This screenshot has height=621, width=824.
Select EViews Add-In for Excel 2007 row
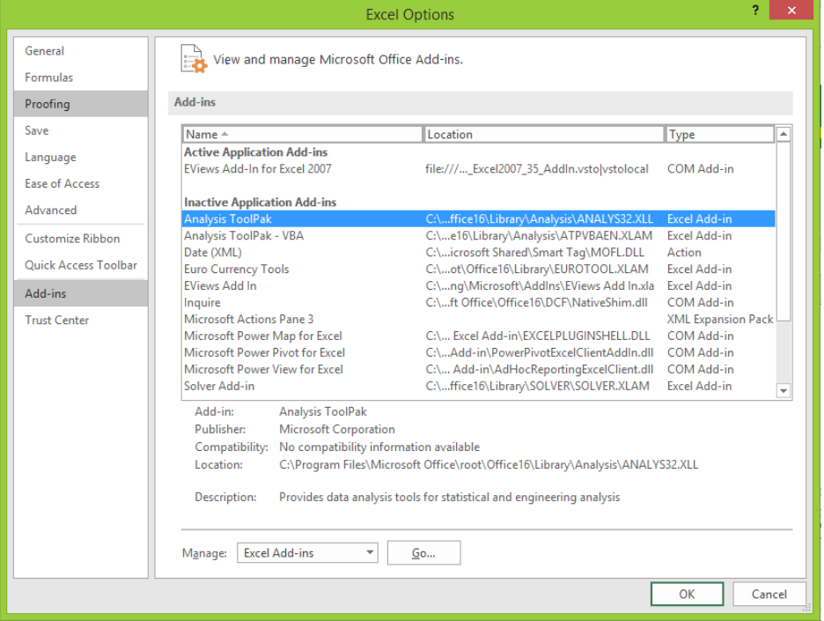478,169
